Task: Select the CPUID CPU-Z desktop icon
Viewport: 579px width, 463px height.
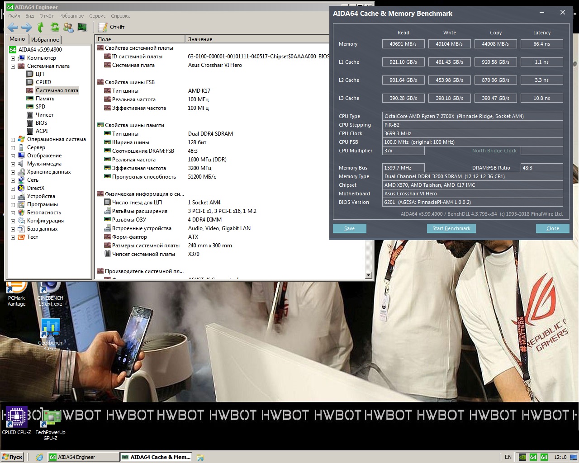Action: click(16, 421)
